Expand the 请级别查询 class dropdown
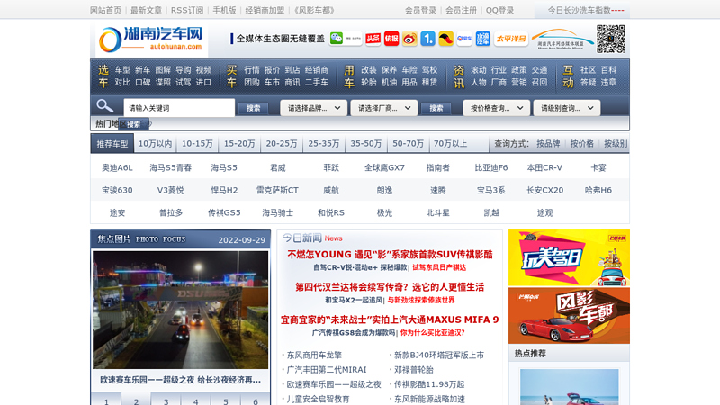The width and height of the screenshot is (720, 405). click(x=567, y=108)
